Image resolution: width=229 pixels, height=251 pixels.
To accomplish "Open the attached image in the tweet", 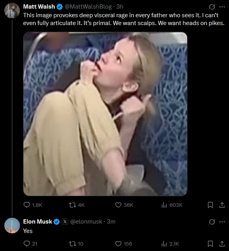I will tap(105, 114).
